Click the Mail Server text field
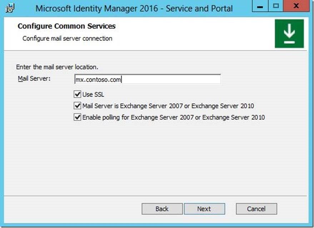The image size is (314, 228). tap(147, 79)
